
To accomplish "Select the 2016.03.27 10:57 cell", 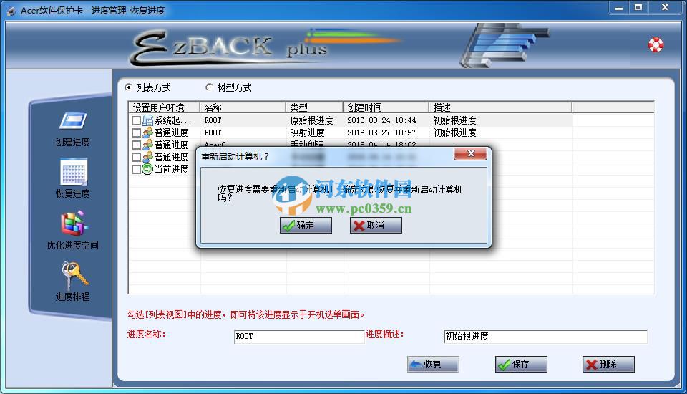I will pos(381,133).
